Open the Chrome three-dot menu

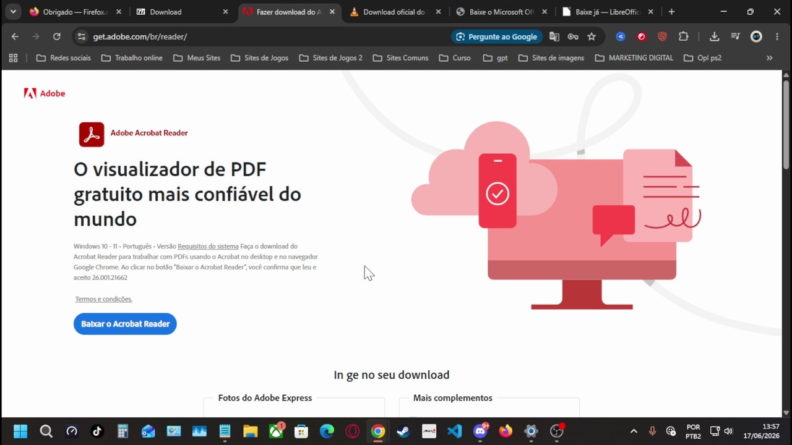[x=777, y=36]
